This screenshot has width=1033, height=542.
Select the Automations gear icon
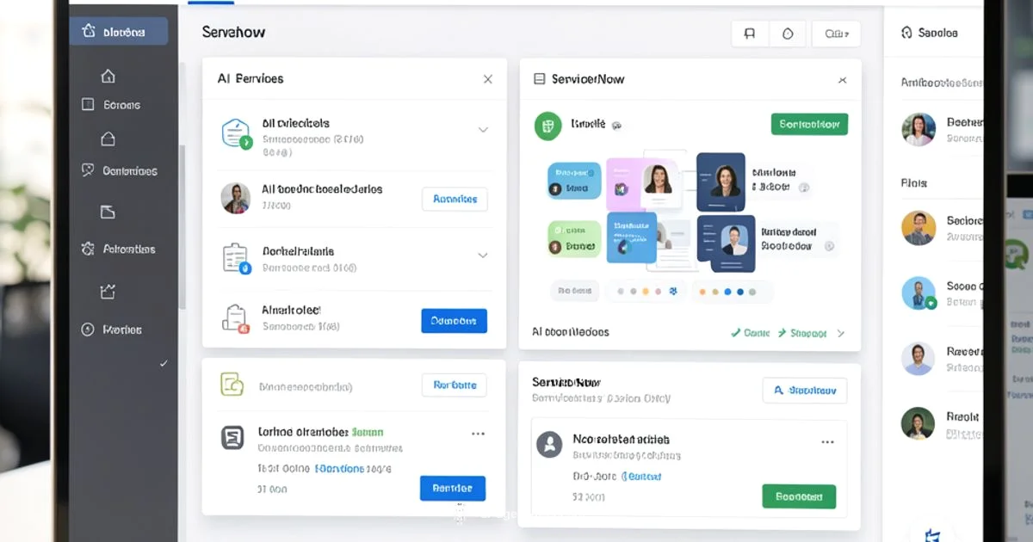click(x=87, y=249)
